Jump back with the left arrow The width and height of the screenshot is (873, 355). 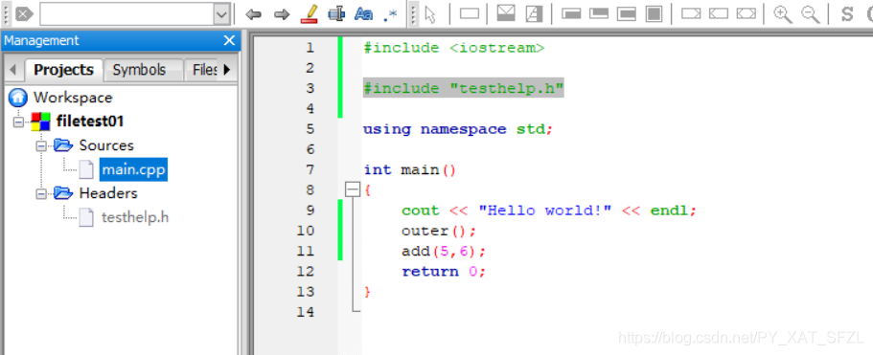coord(253,14)
